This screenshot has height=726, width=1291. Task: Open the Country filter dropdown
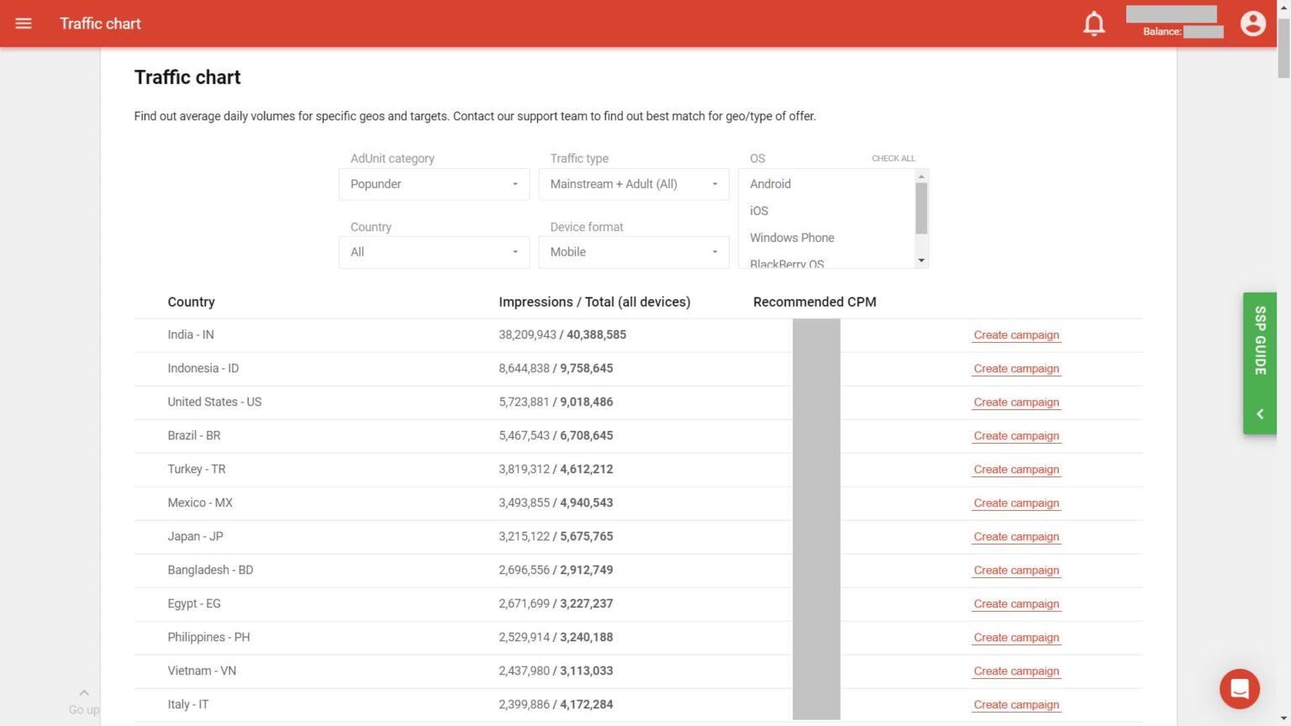point(434,252)
